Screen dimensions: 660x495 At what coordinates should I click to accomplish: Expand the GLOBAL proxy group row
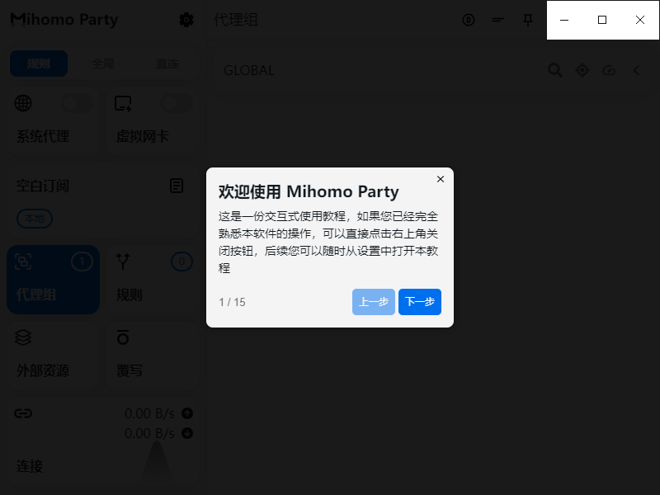[371, 70]
